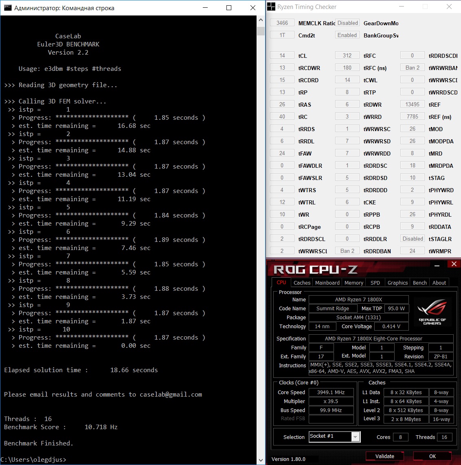Click the Revision value ZP-B1
This screenshot has width=461, height=465.
441,356
